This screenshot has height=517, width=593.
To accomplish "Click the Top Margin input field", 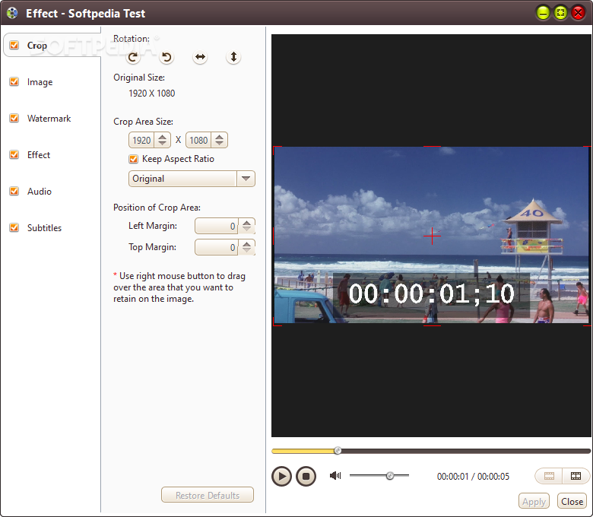I will (x=217, y=247).
